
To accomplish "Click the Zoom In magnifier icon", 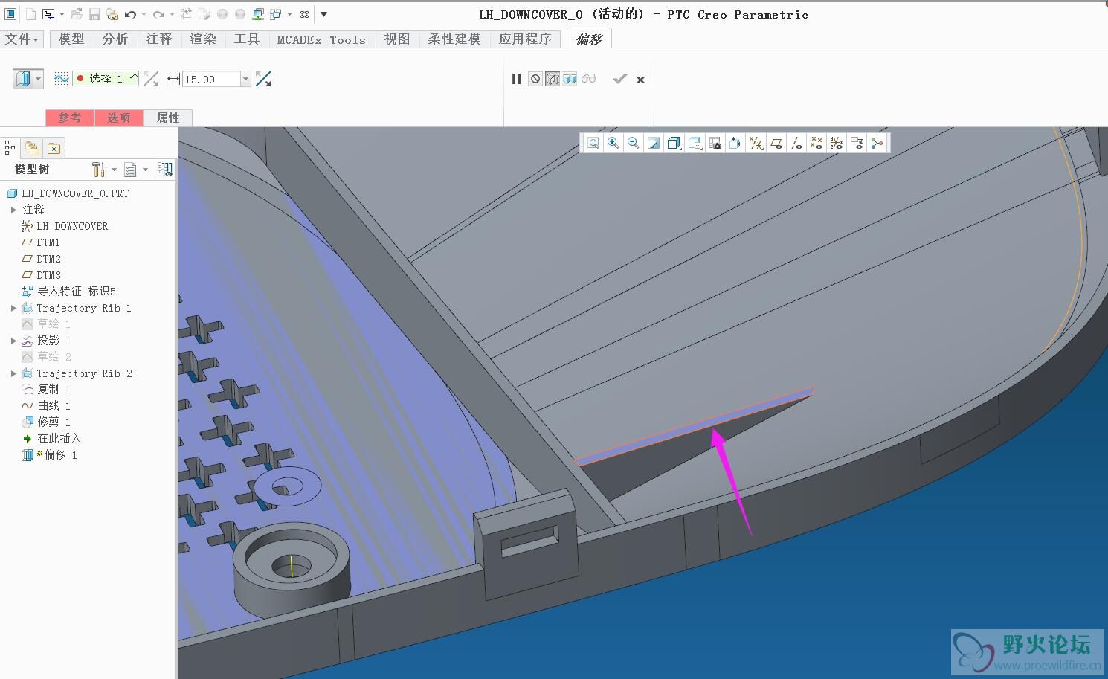I will tap(613, 143).
